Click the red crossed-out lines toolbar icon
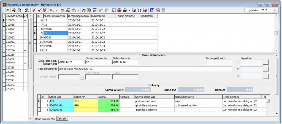 point(63,10)
